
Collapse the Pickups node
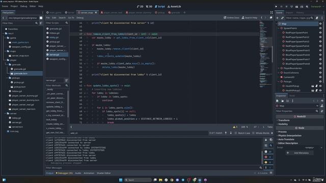[279, 81]
